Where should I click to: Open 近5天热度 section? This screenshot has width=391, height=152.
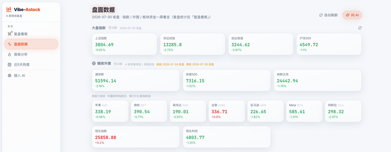[x=31, y=64]
